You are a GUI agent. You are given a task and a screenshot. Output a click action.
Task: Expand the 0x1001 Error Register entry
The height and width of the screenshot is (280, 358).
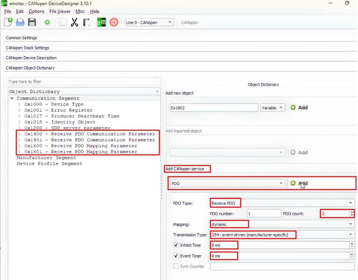[19, 110]
